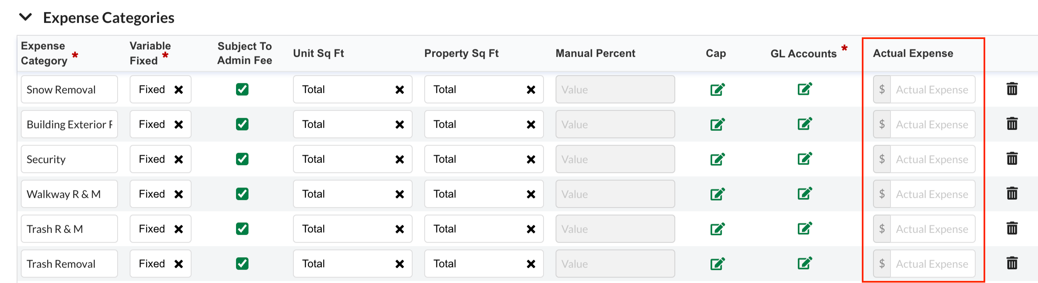Click Manual Percent Value field for Trash Removal
This screenshot has width=1038, height=283.
click(615, 263)
